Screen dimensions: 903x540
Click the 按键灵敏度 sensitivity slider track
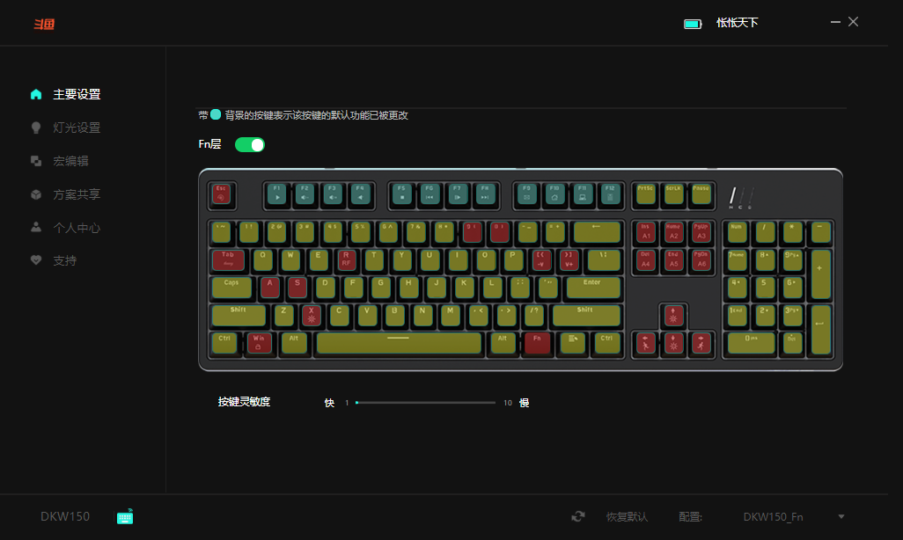[x=426, y=403]
